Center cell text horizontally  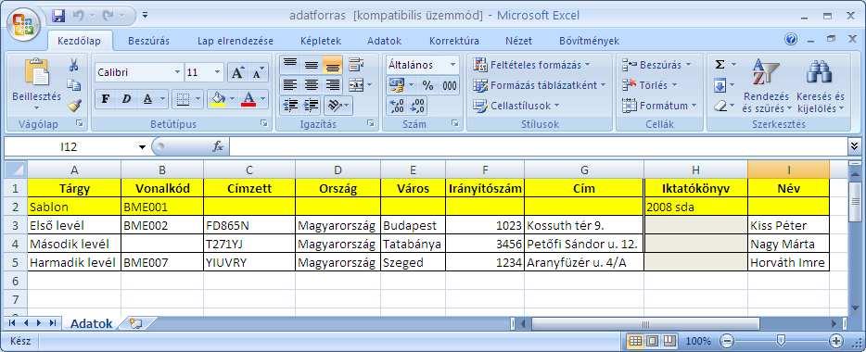pyautogui.click(x=312, y=85)
